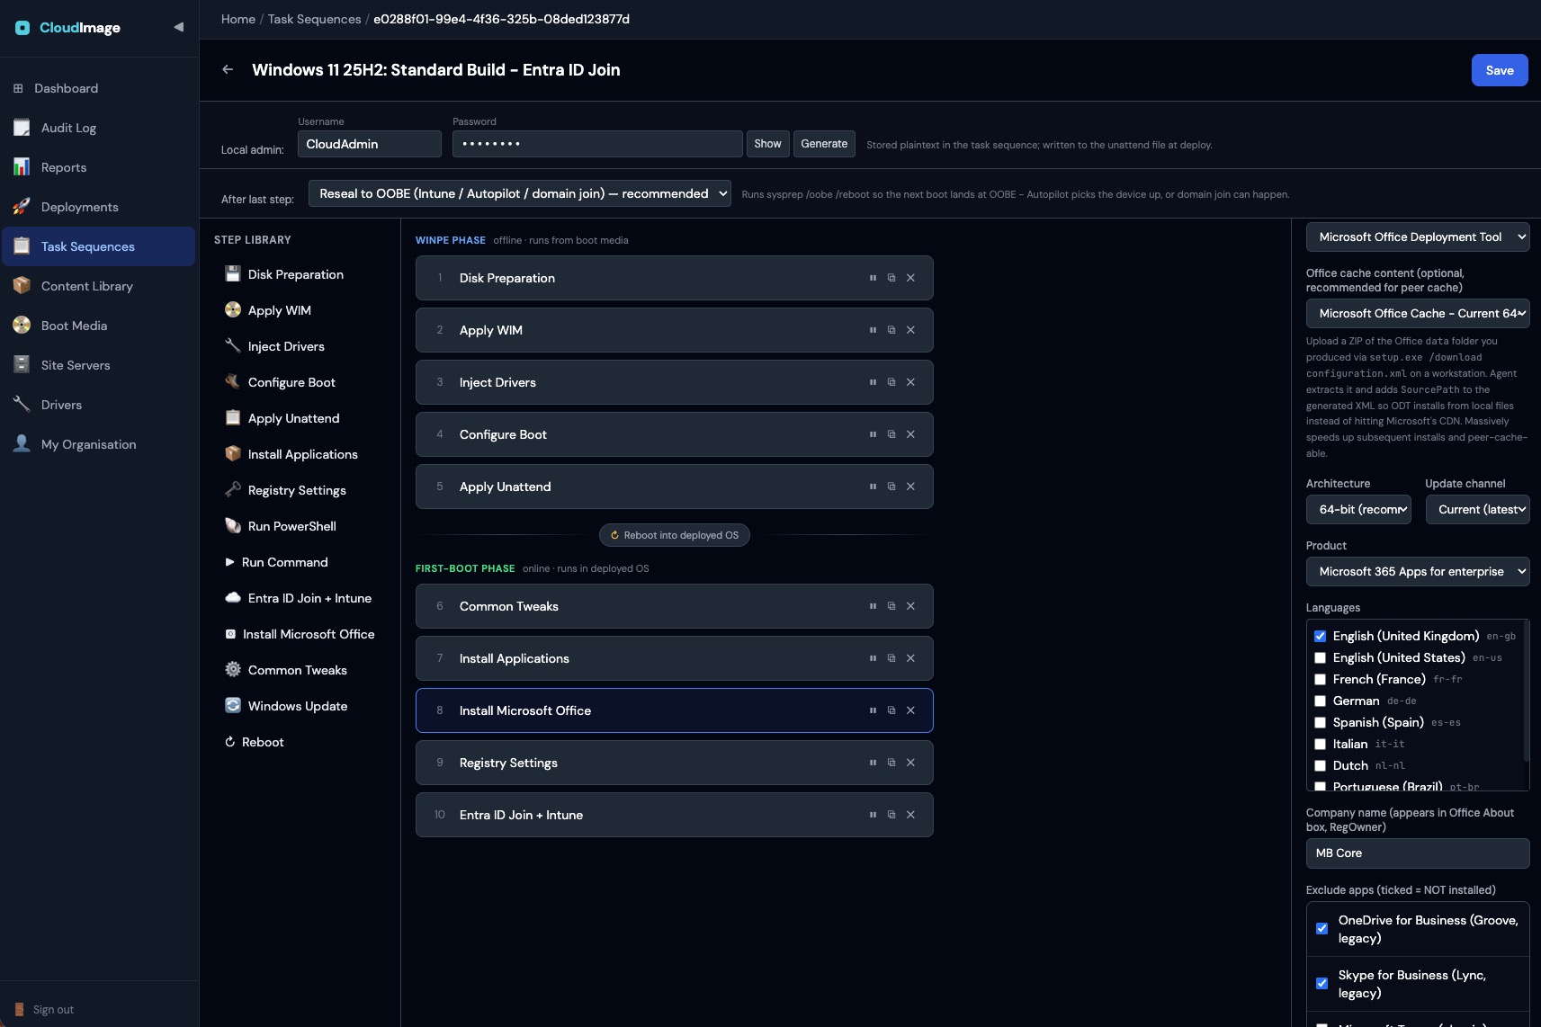Click the Languages list scrollbar
Screen dimensions: 1541x1027
click(1526, 691)
